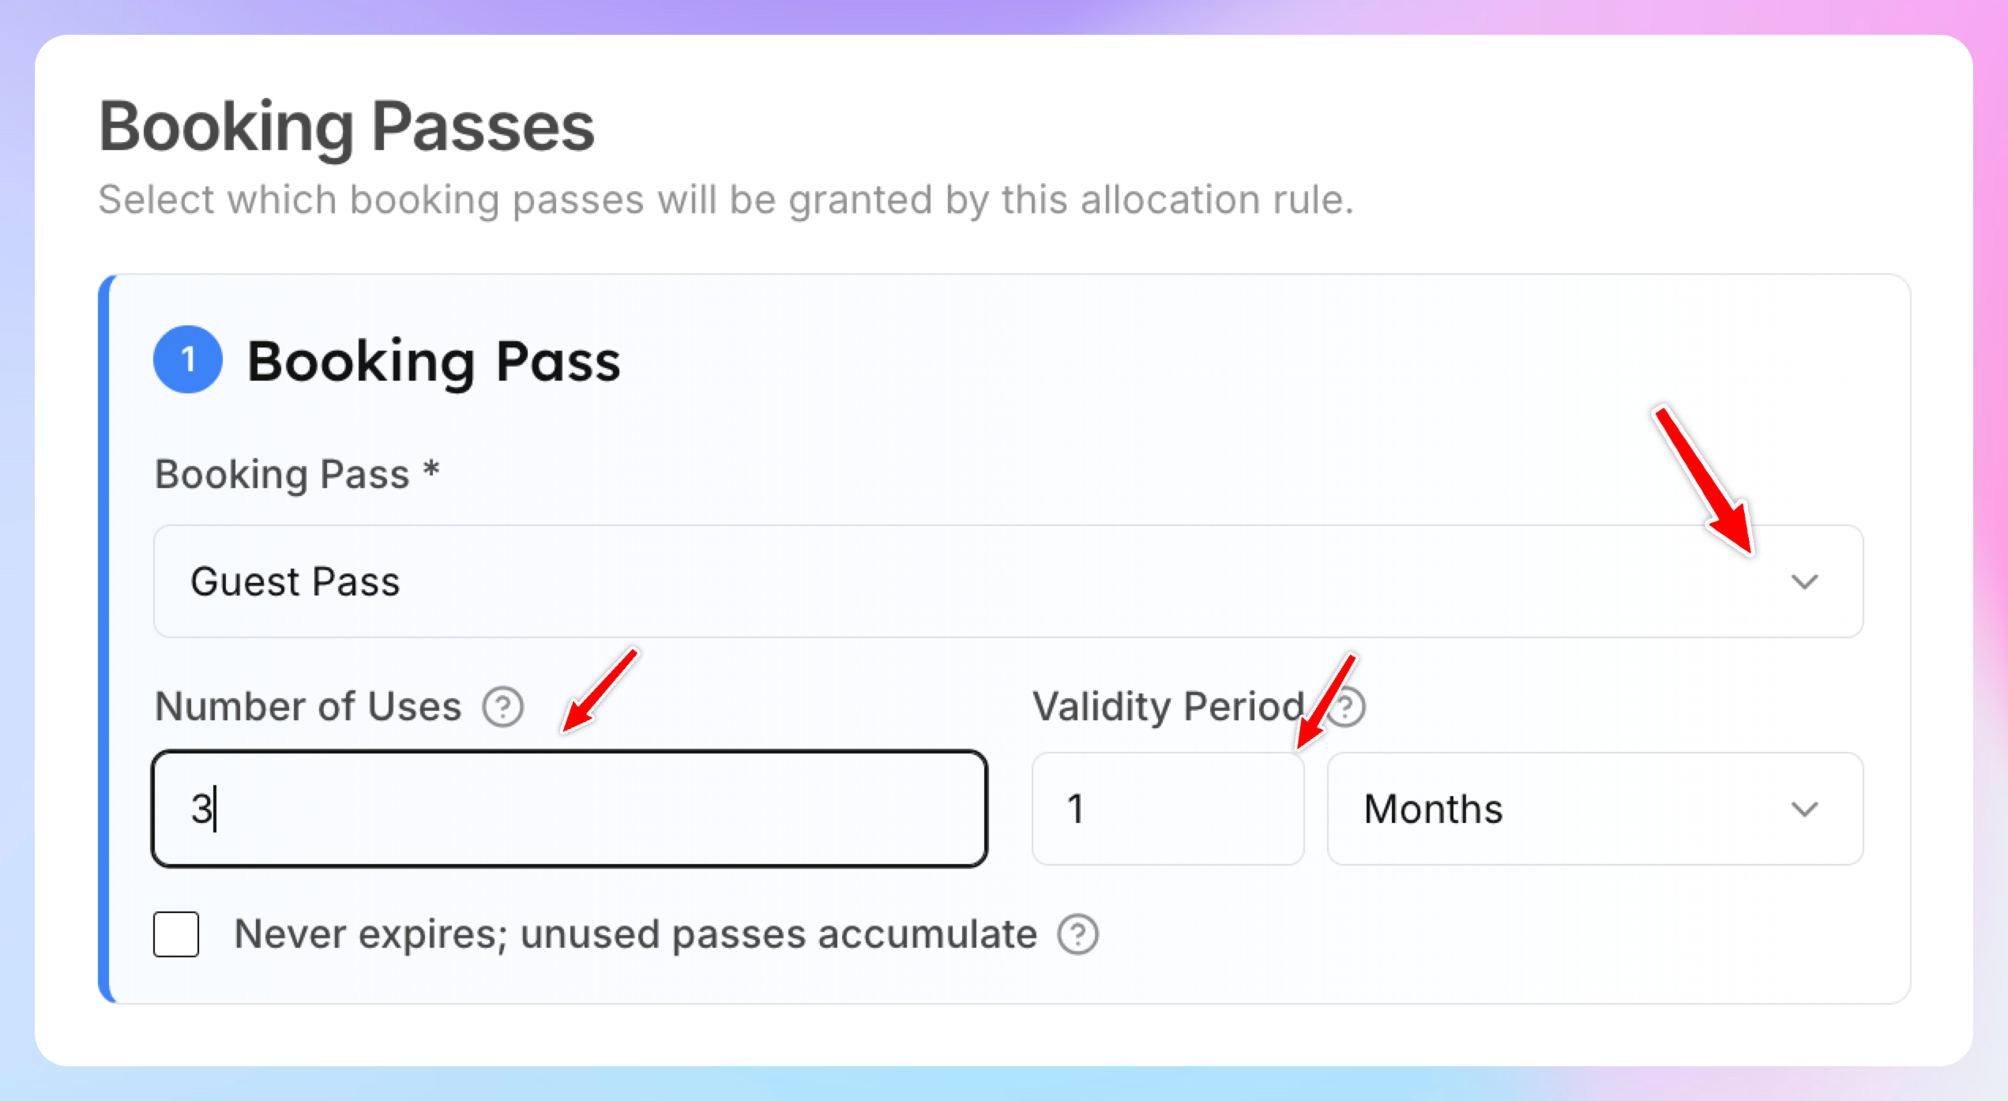This screenshot has height=1101, width=2008.
Task: Click the Validity Period number field showing 1
Action: [1168, 809]
